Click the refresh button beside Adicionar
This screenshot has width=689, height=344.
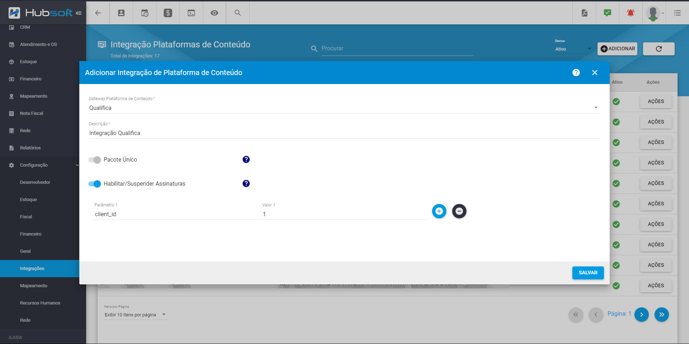pyautogui.click(x=659, y=49)
